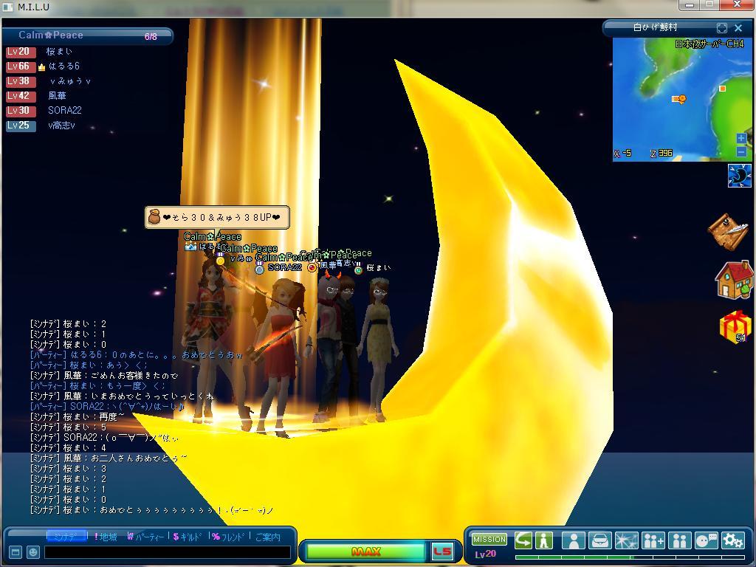
Task: Toggle the crescent moon icon below minimap
Action: click(x=739, y=176)
